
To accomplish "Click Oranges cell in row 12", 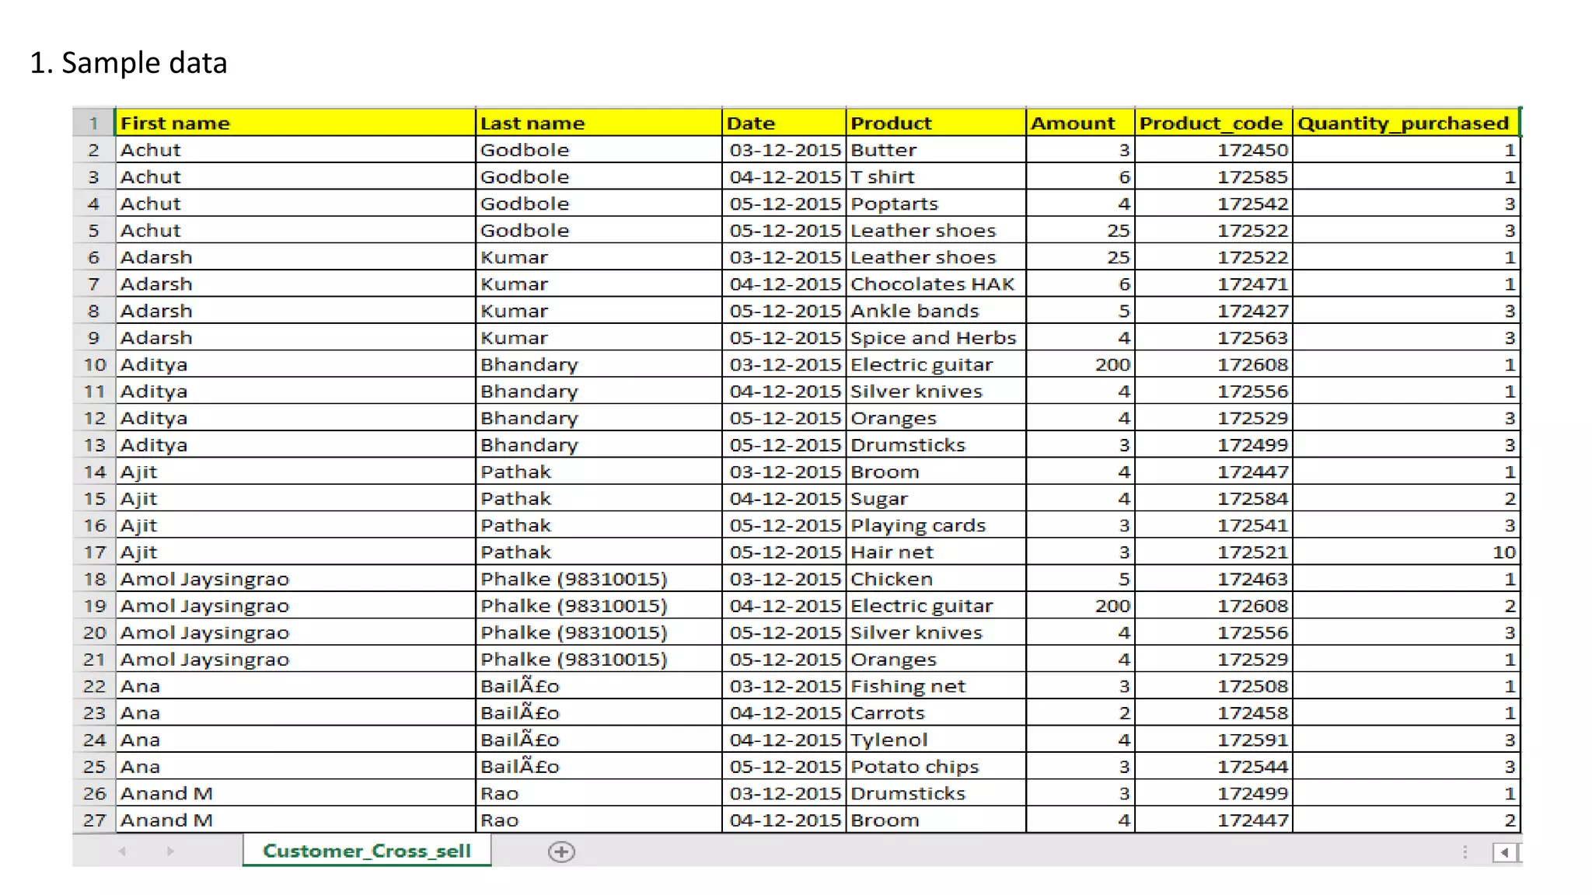I will (x=936, y=418).
